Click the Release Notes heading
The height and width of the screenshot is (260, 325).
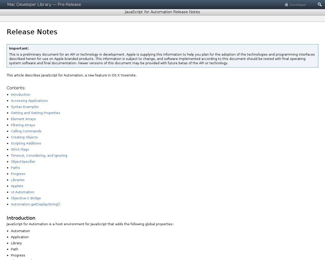(32, 32)
